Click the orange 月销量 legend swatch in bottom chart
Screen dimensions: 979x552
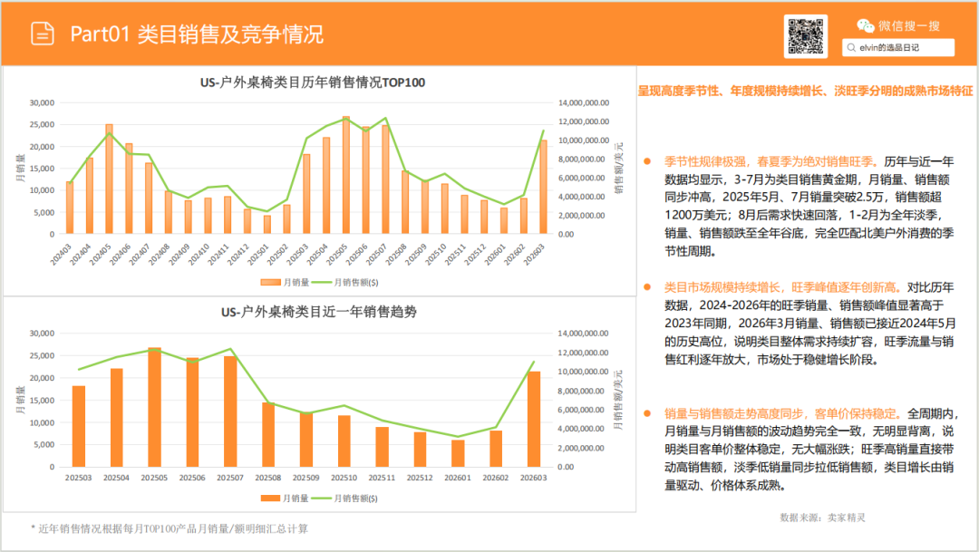pos(270,499)
